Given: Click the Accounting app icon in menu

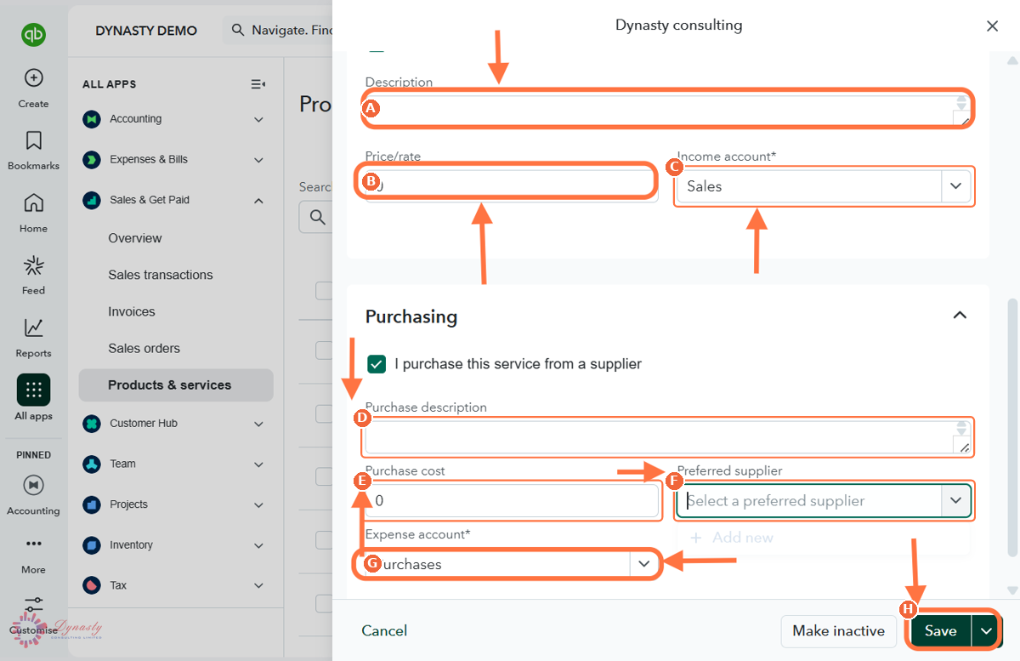Looking at the screenshot, I should click(x=92, y=119).
